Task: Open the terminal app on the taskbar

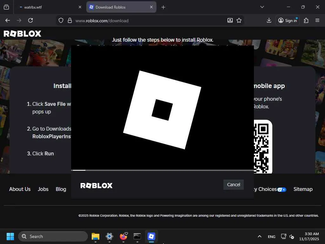Action: tap(137, 236)
